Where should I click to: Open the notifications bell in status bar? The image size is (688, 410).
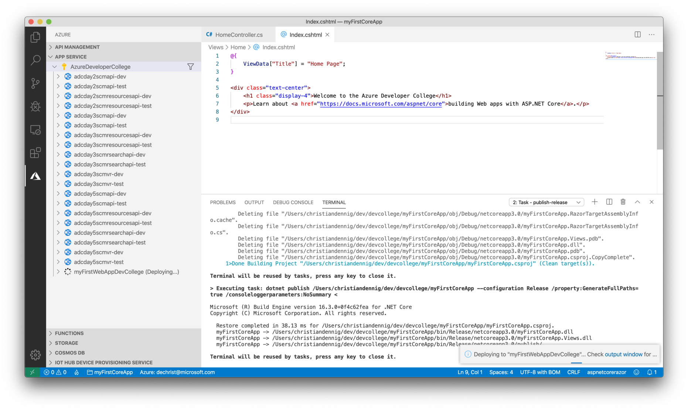tap(649, 372)
